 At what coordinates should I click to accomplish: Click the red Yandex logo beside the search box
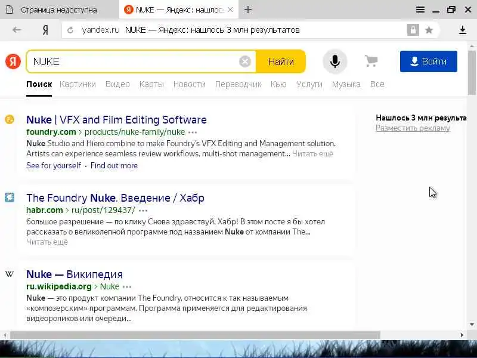coord(13,61)
